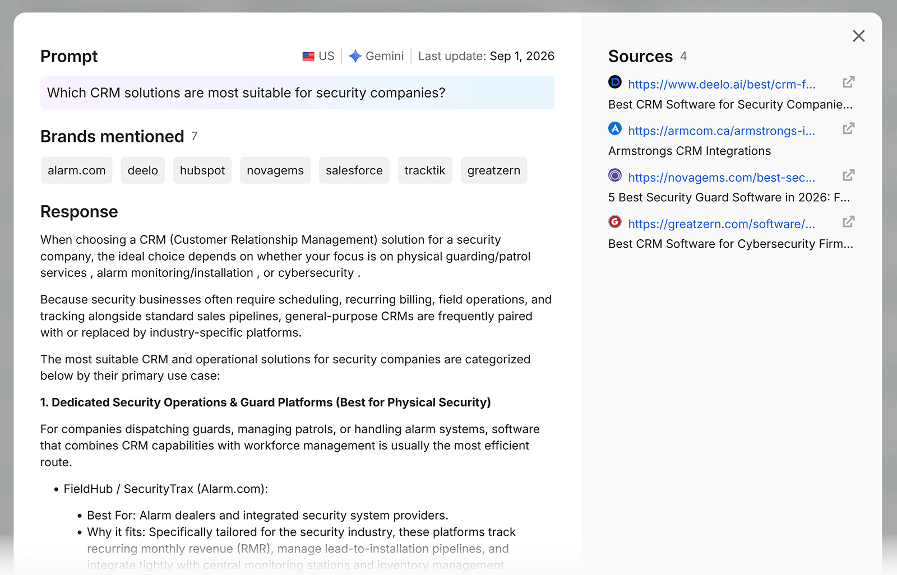The height and width of the screenshot is (575, 897).
Task: Select the novagems brand tag
Action: pos(275,170)
